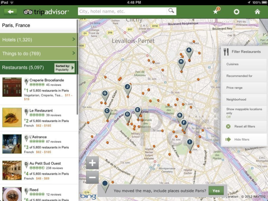The image size is (268, 201).
Task: Click 4:48 PM clock in status bar
Action: pos(134,2)
